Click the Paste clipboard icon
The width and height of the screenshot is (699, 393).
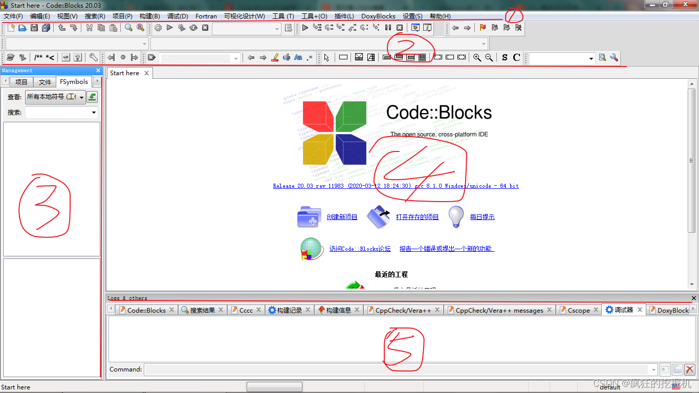[x=113, y=28]
